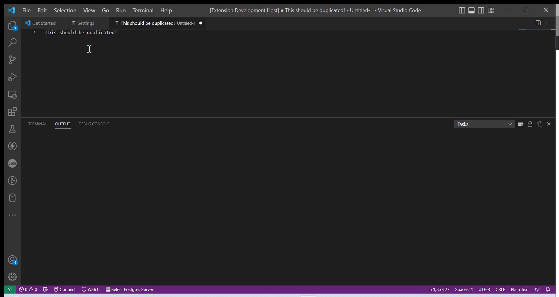Toggle auto-scroll lock in Output panel
559x297 pixels.
click(x=530, y=124)
